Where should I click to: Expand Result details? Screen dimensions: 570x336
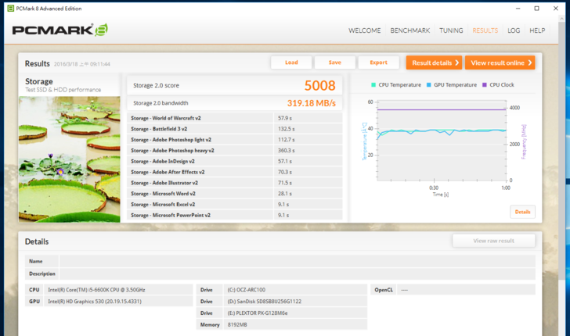coord(434,63)
